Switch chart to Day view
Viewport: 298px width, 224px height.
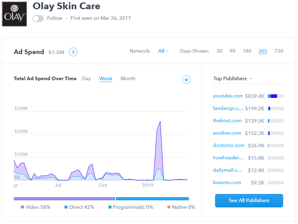pyautogui.click(x=86, y=79)
